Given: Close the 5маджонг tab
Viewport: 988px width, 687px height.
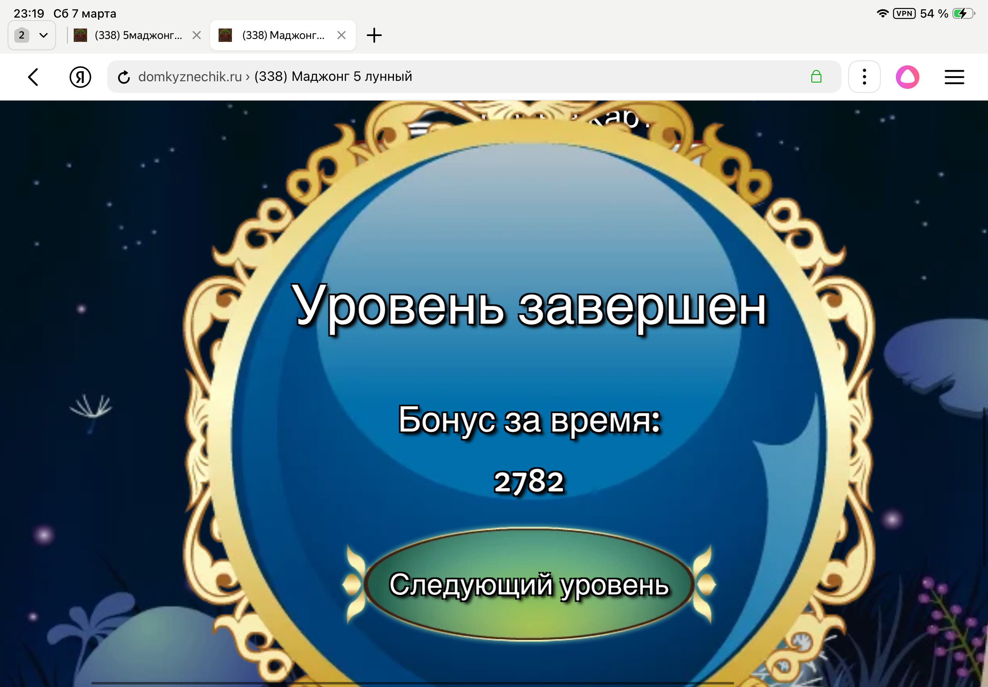Looking at the screenshot, I should point(197,35).
